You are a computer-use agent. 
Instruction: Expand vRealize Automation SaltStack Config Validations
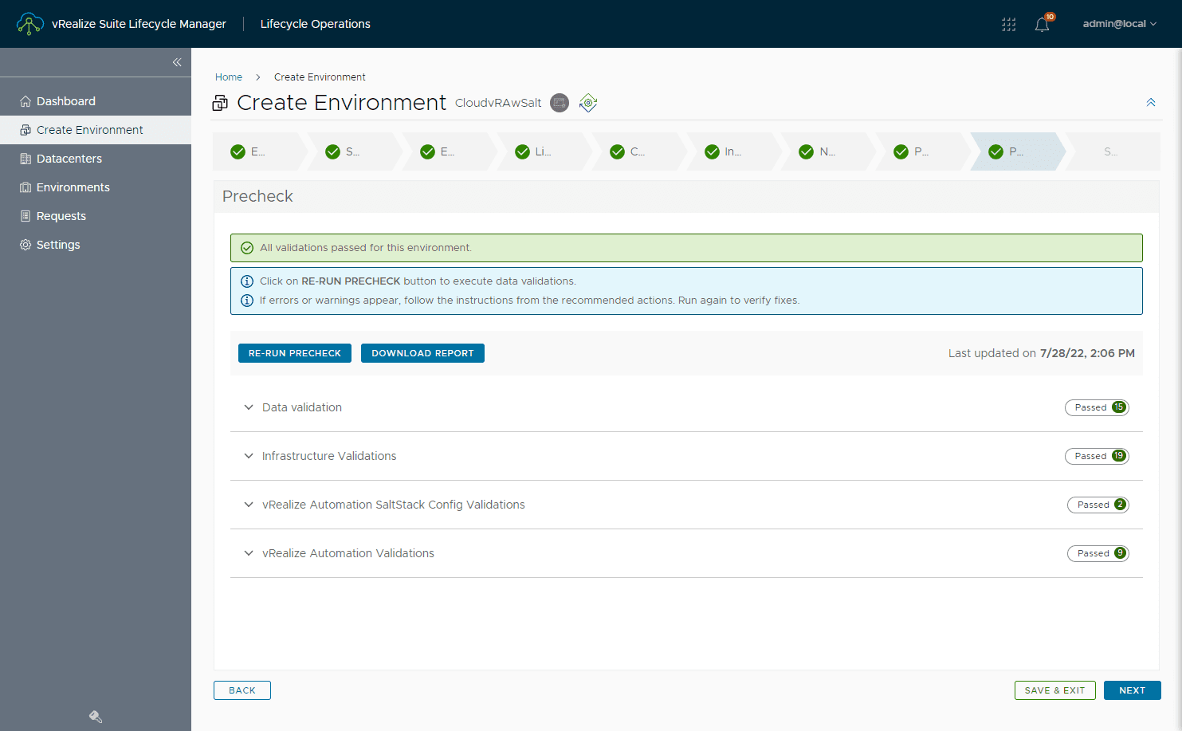(249, 505)
